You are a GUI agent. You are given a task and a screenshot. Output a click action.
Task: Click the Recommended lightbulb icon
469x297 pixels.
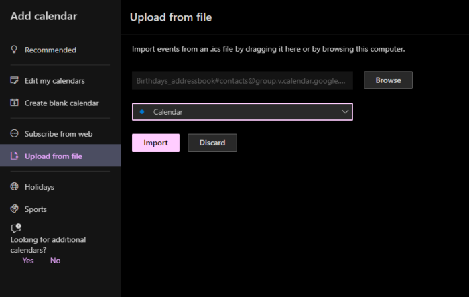(x=14, y=50)
